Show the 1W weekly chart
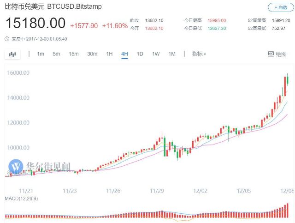The image size is (295, 223). tap(156, 54)
